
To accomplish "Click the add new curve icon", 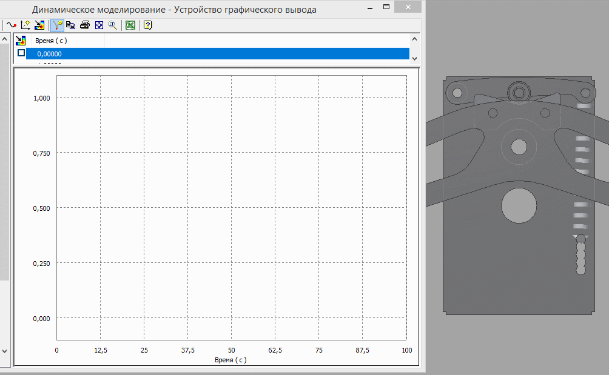I will 25,25.
